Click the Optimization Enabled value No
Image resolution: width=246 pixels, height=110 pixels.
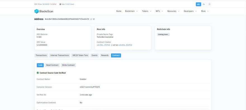pyautogui.click(x=81, y=103)
